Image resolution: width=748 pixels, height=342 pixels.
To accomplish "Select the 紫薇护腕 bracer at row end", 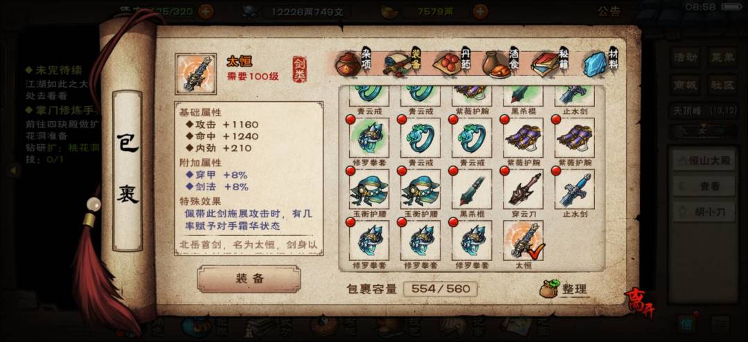I will (574, 138).
